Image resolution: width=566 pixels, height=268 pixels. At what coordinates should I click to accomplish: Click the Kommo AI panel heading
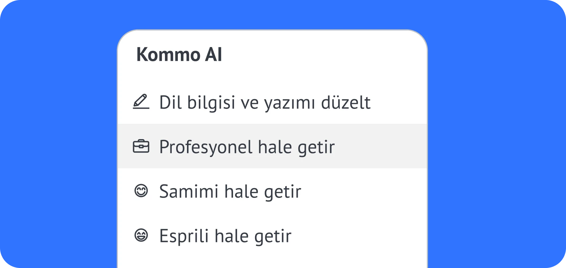pyautogui.click(x=179, y=54)
